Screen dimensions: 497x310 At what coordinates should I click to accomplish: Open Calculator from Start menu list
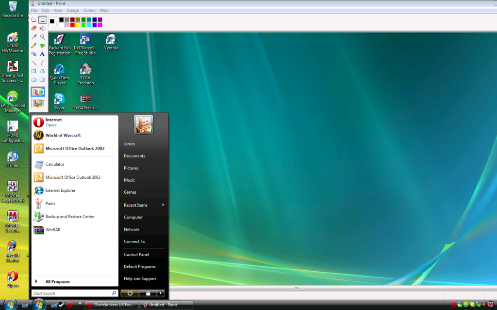coord(75,164)
